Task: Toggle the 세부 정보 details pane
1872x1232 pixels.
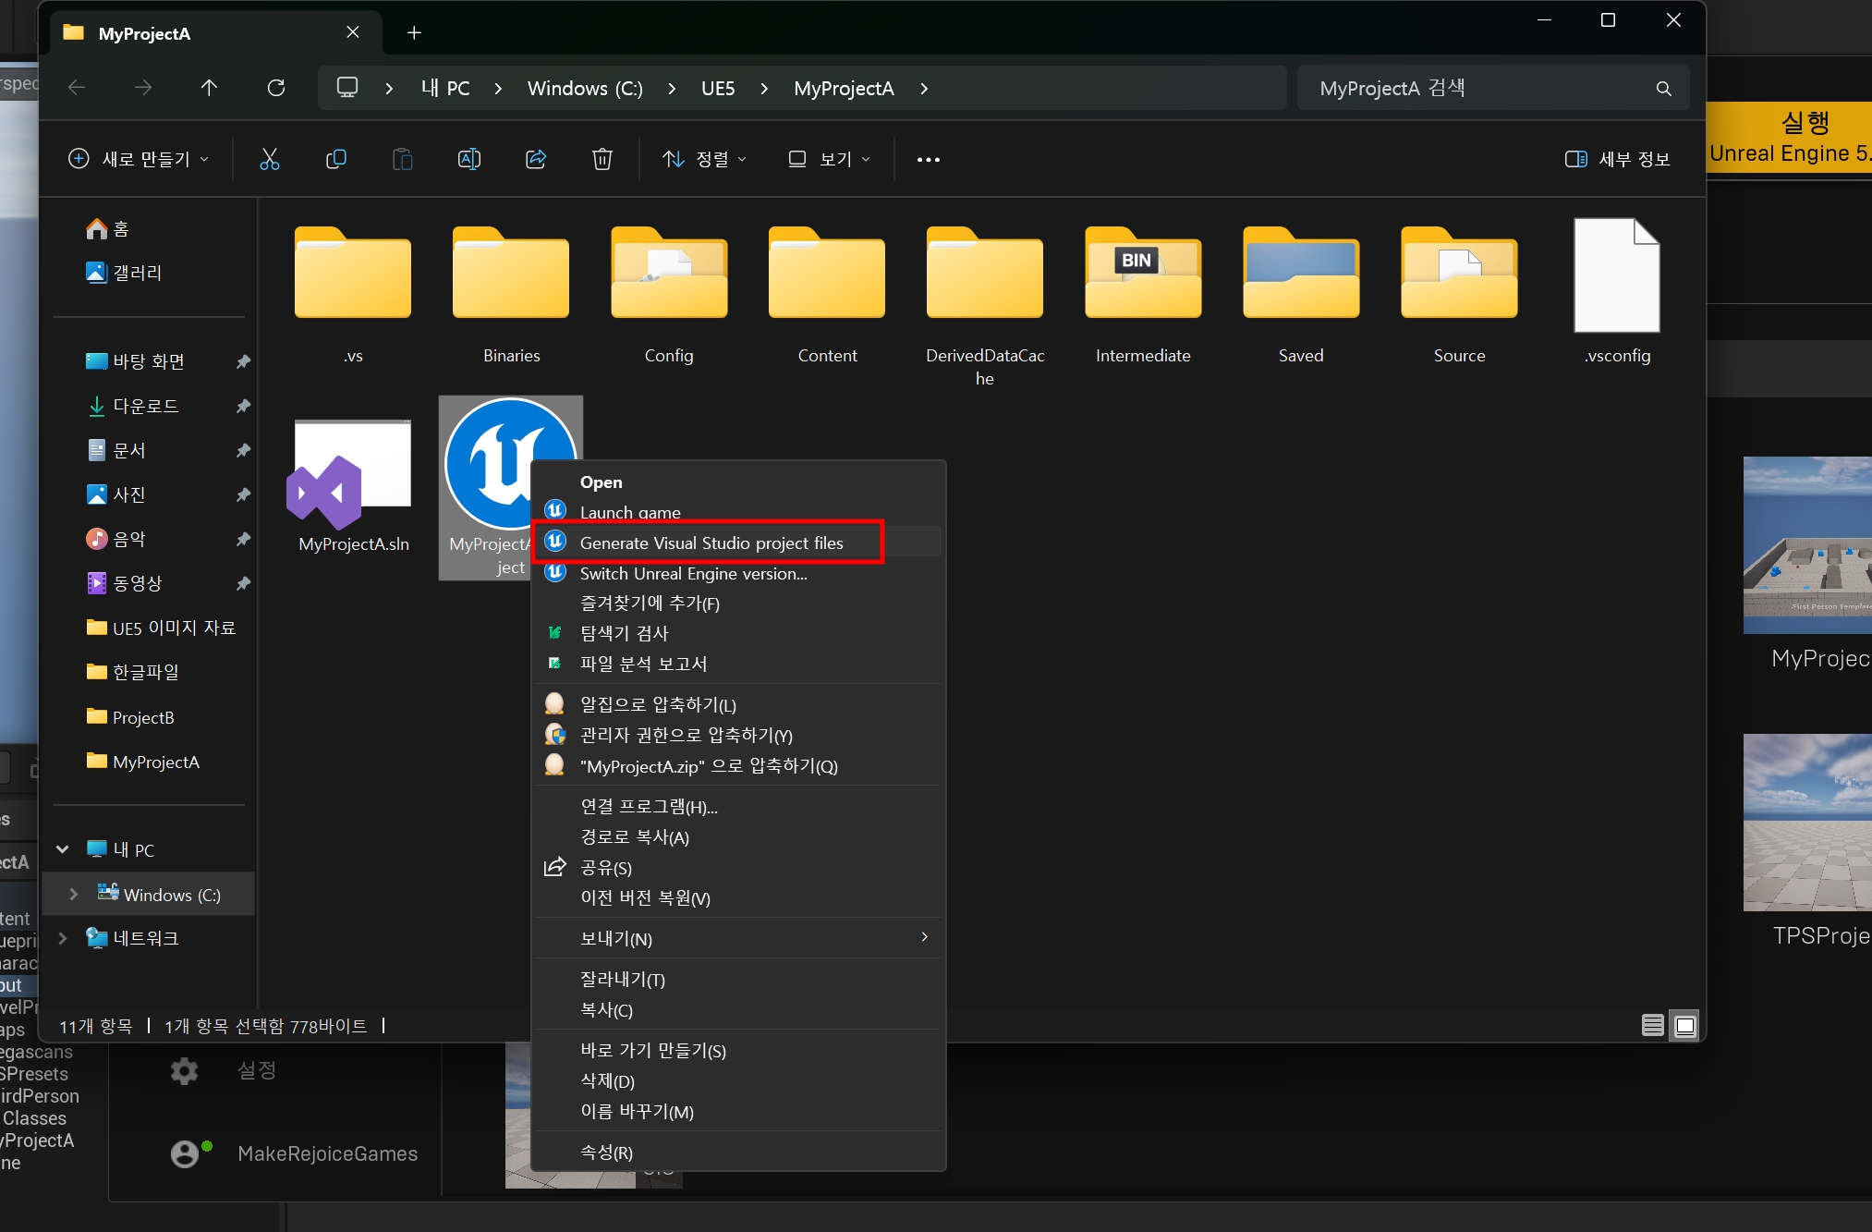Action: (1617, 159)
